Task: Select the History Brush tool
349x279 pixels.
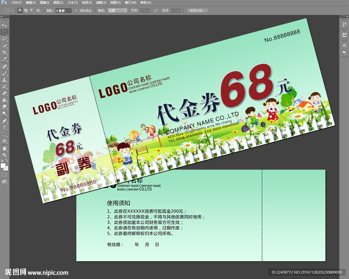Action: click(4, 86)
